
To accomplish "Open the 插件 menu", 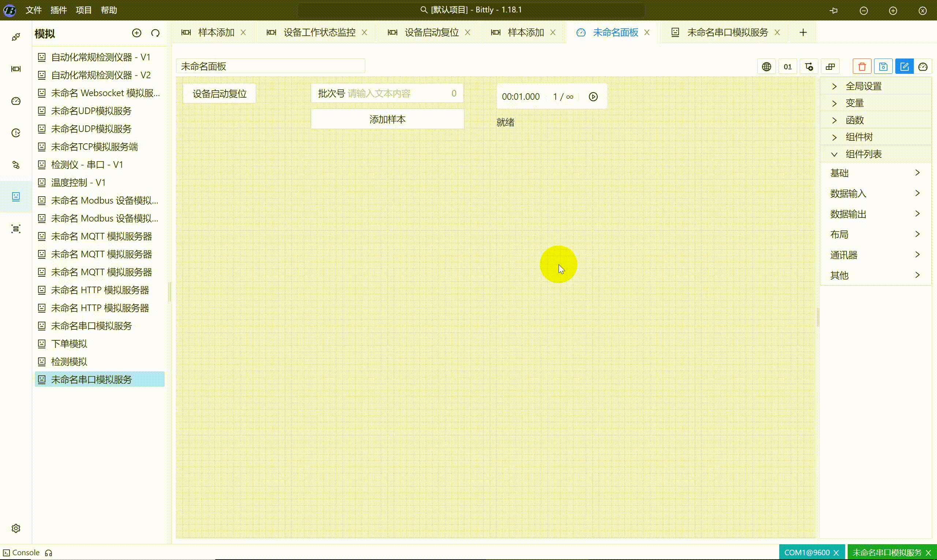I will [59, 10].
